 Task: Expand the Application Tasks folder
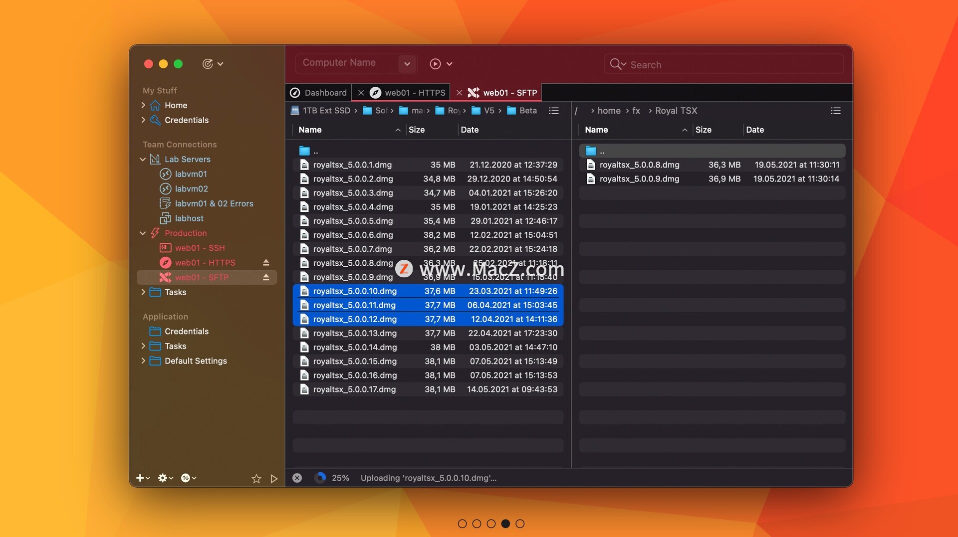[x=143, y=346]
